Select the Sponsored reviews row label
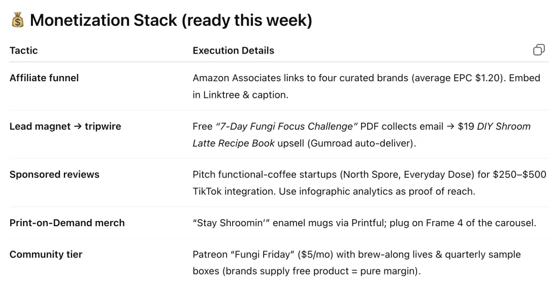 54,174
